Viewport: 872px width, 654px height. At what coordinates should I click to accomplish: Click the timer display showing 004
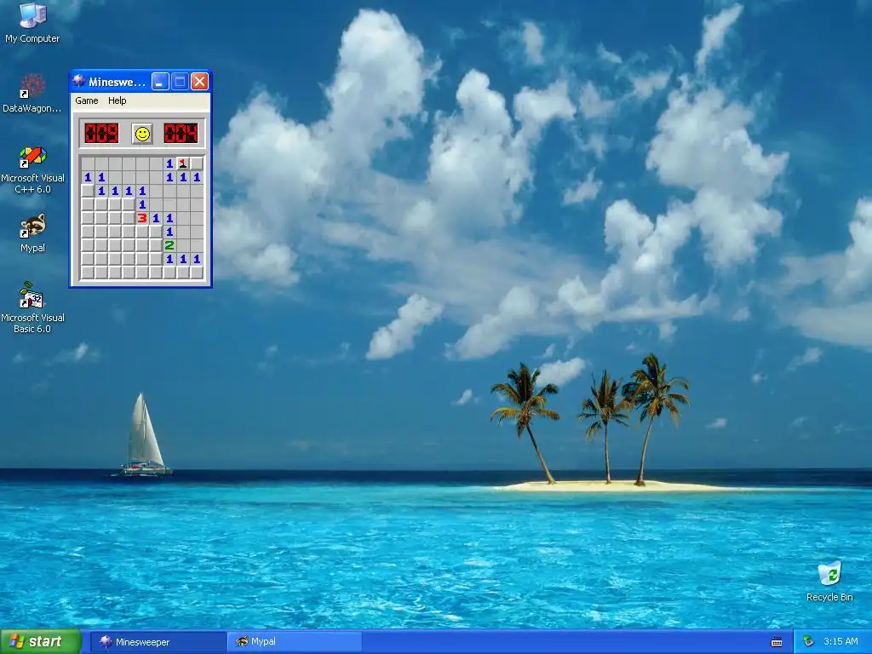[181, 134]
